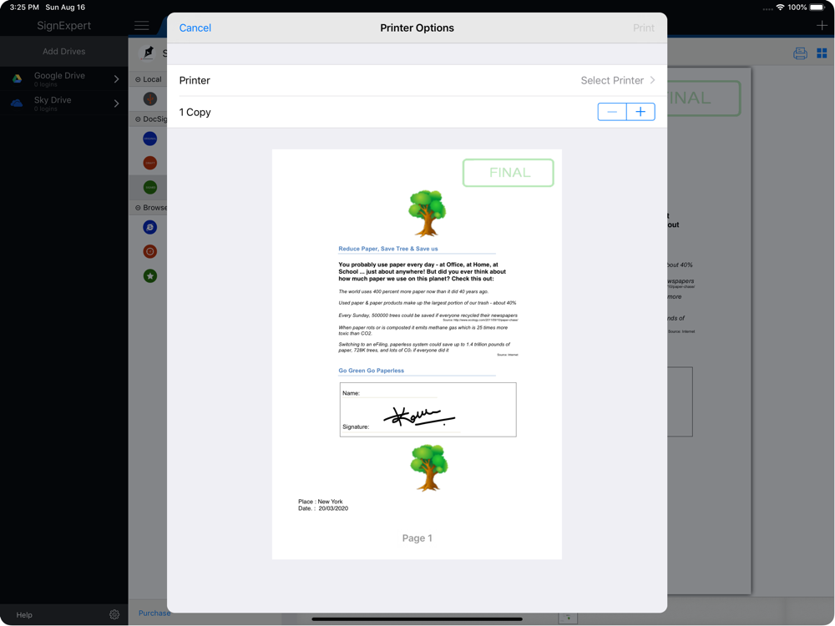The width and height of the screenshot is (835, 626).
Task: Open the blue browse icon
Action: (150, 227)
